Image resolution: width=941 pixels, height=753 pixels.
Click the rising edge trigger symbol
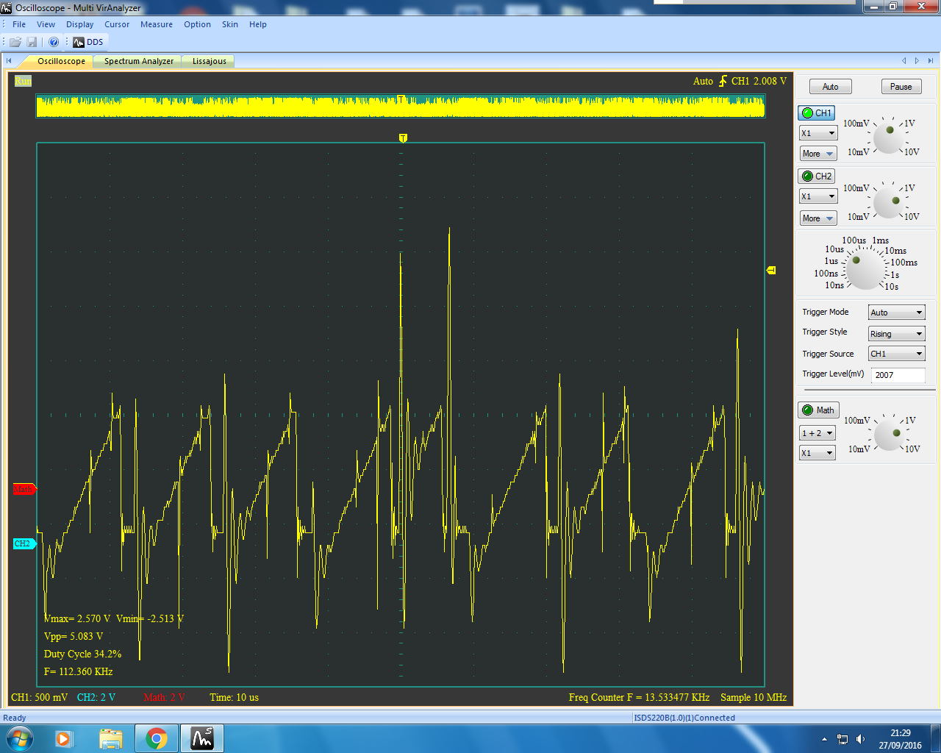coord(723,81)
